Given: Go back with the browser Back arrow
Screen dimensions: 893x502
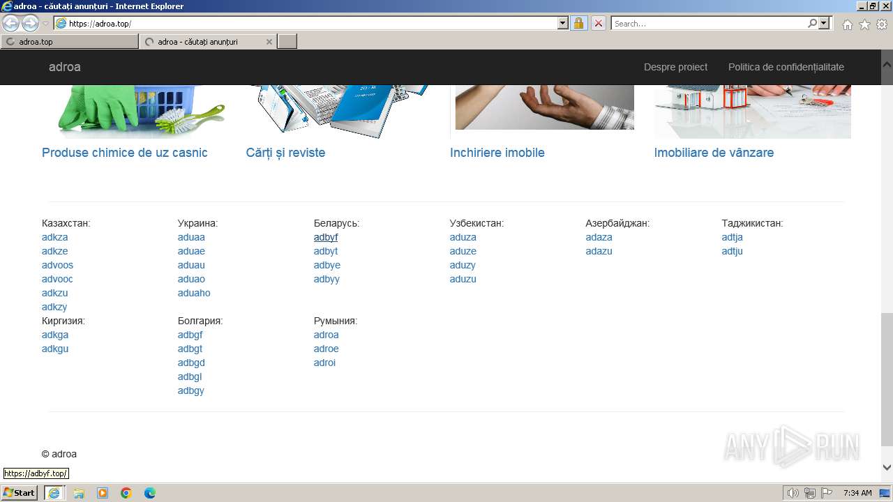Looking at the screenshot, I should 10,23.
